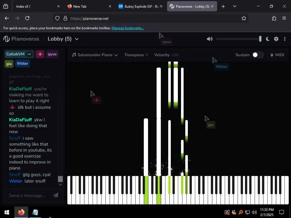Open Windows Start menu

click(x=7, y=212)
